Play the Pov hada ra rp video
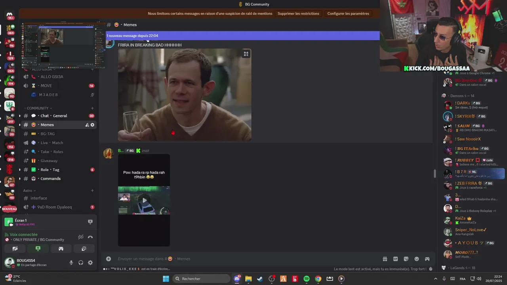Image resolution: width=507 pixels, height=285 pixels. coord(144,200)
